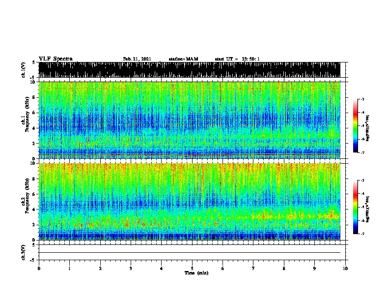Click the "0" time axis tick label
This screenshot has height=301, width=389.
coord(39,269)
